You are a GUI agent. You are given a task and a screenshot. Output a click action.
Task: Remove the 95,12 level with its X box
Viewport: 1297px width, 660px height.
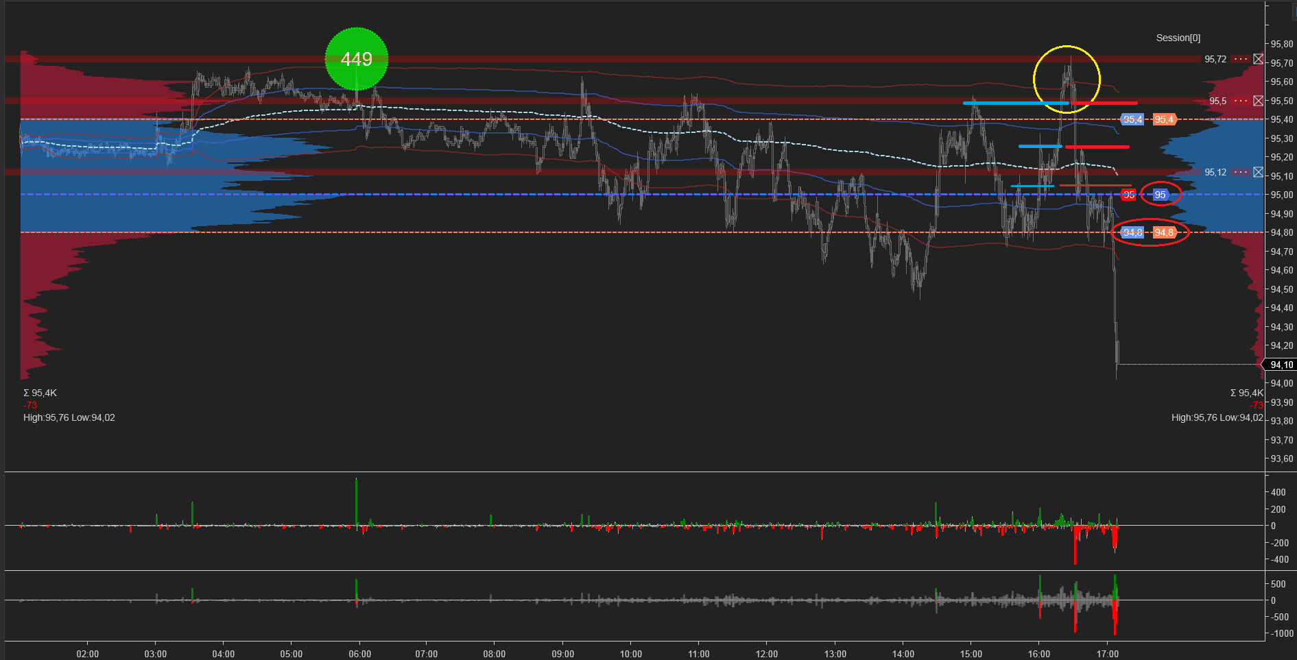click(1258, 172)
